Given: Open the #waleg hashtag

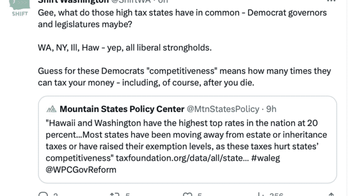Looking at the screenshot, I should point(265,158).
